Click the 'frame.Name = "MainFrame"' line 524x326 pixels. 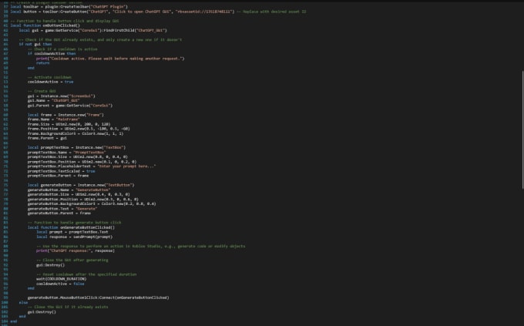54,119
